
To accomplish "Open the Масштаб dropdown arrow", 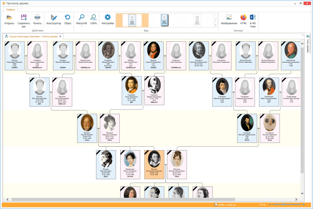I will (x=81, y=26).
